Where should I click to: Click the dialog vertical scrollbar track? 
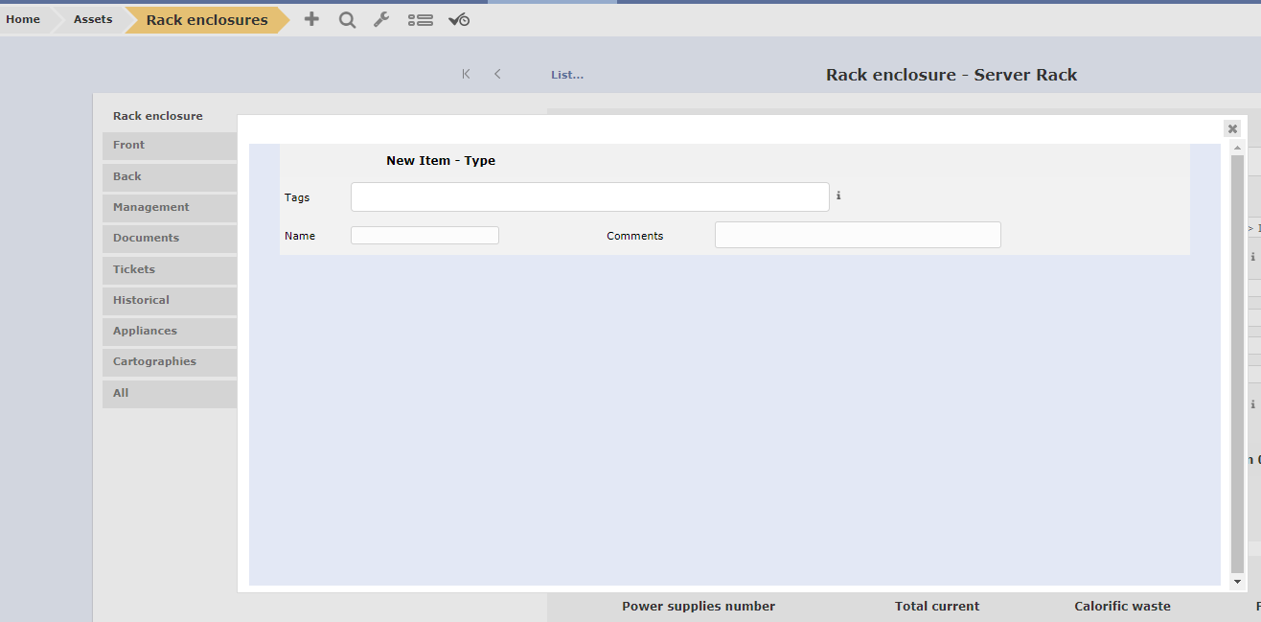[1237, 364]
